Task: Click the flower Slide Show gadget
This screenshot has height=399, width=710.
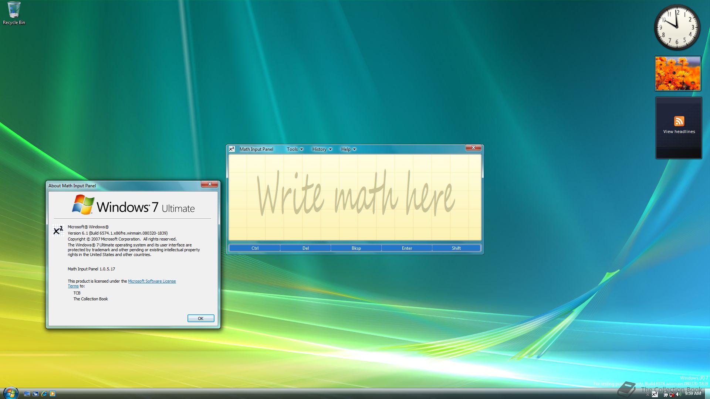Action: click(x=678, y=74)
